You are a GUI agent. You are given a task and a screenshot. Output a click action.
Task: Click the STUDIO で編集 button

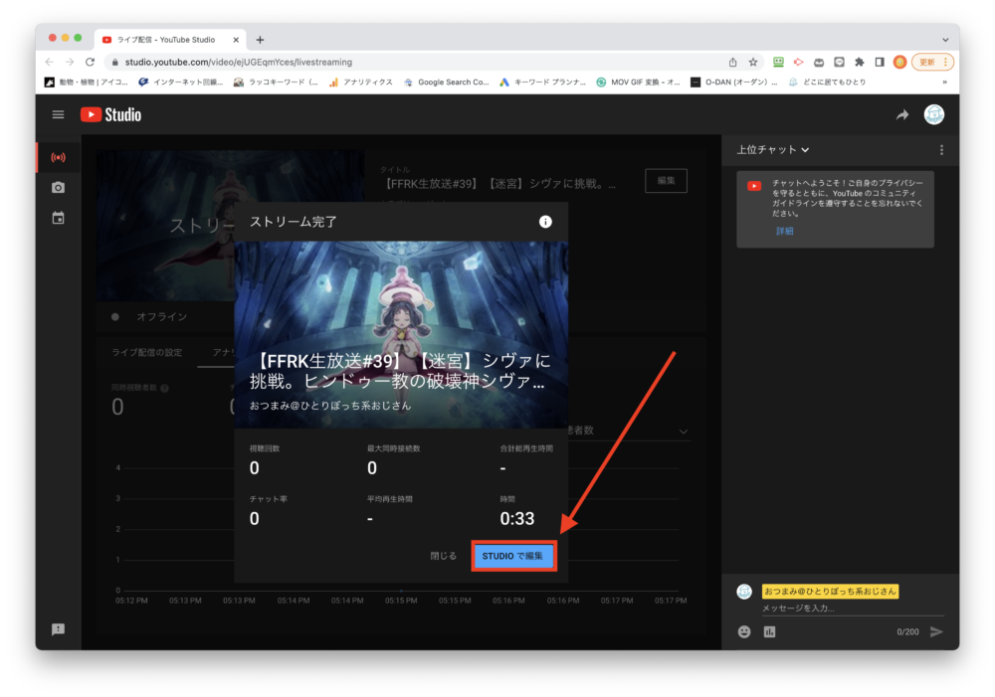pos(512,556)
